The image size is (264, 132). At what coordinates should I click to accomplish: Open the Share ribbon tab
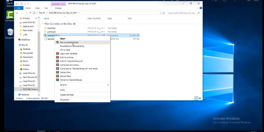tap(37, 8)
